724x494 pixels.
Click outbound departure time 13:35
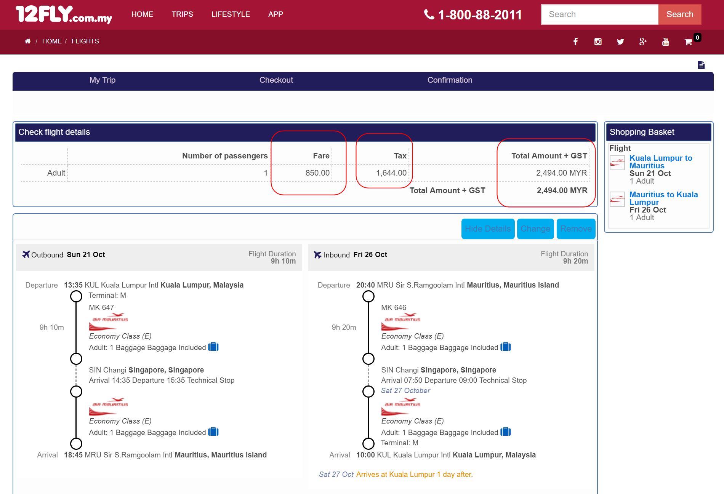(73, 285)
